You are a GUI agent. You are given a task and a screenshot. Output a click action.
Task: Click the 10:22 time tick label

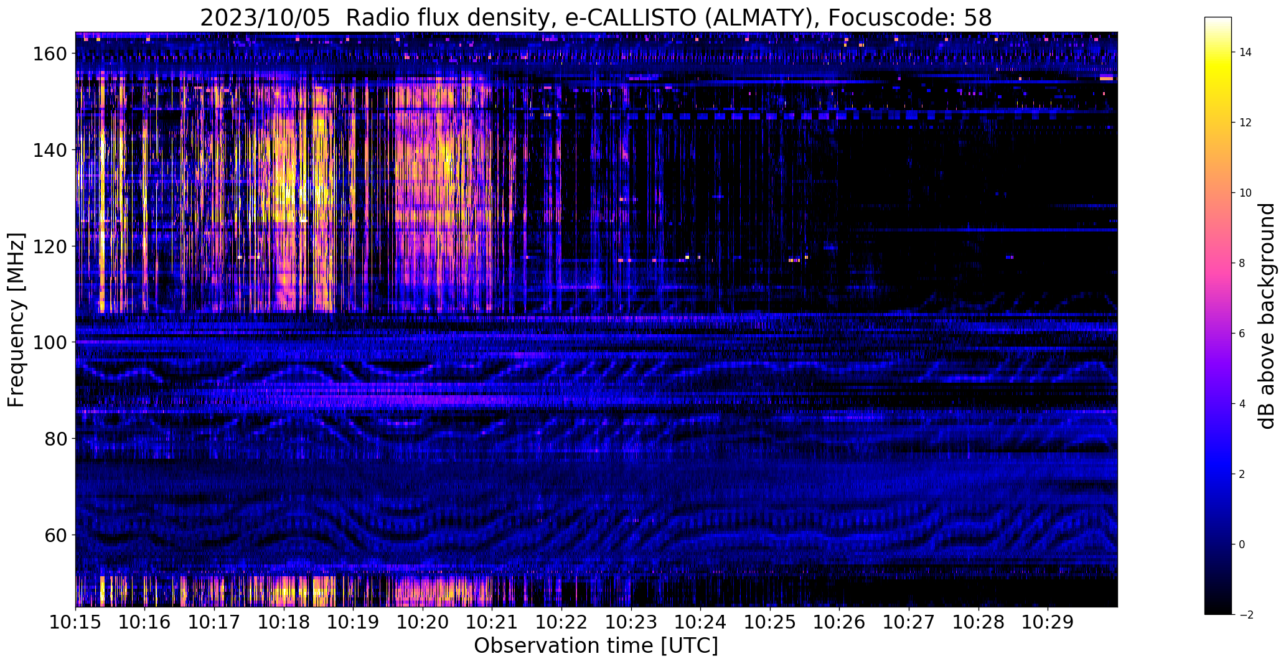pos(562,622)
